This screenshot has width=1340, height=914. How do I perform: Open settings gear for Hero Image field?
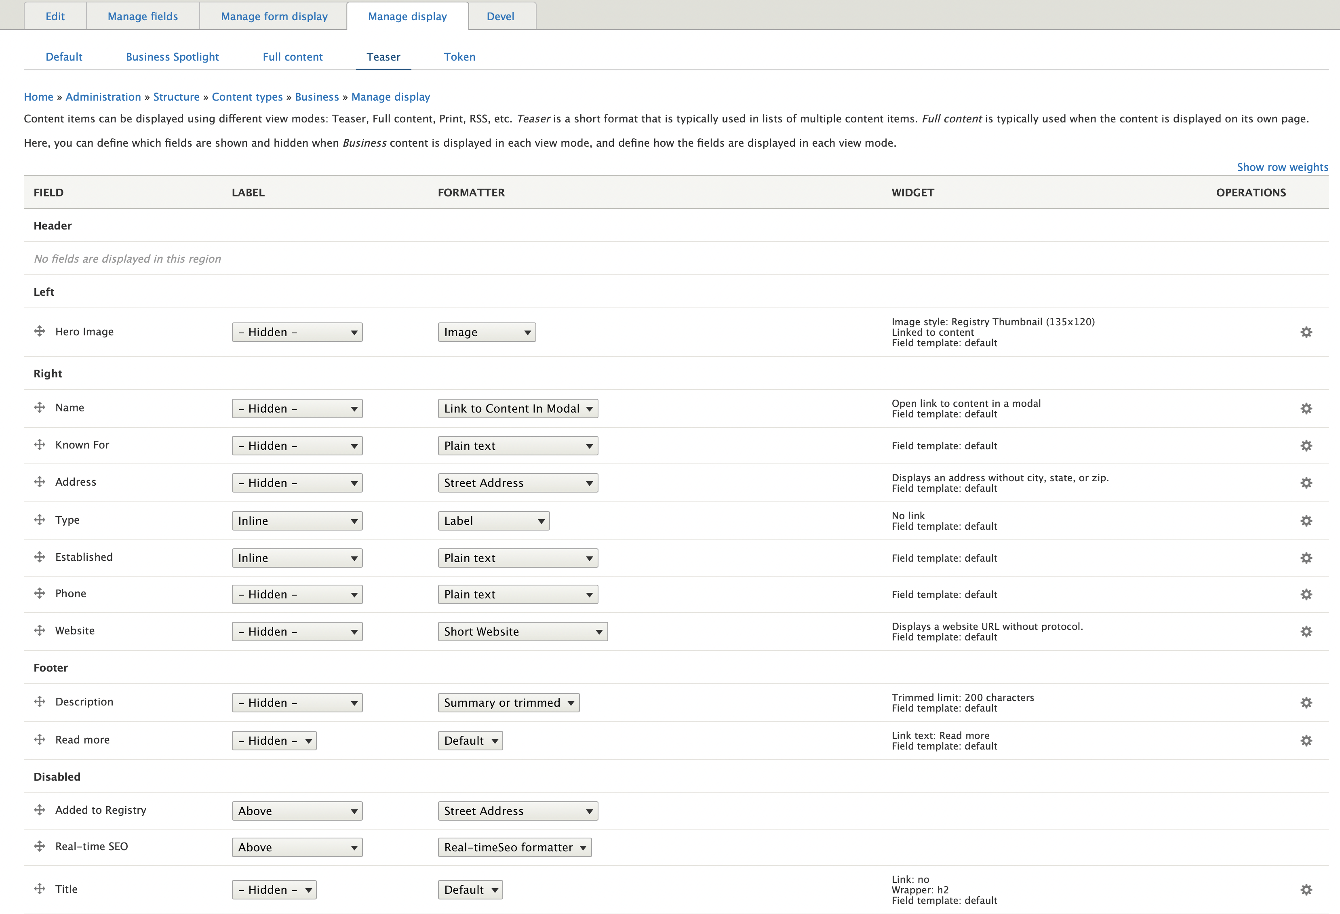[1306, 332]
